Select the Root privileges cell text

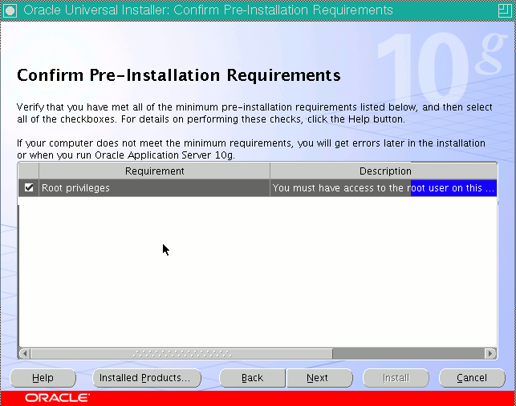point(75,188)
